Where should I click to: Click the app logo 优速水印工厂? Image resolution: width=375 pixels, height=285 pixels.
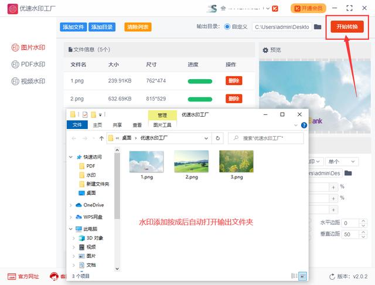pyautogui.click(x=12, y=9)
